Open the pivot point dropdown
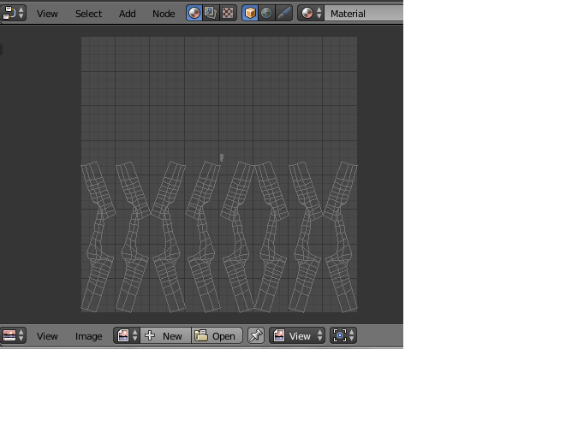566x426 pixels. point(343,335)
